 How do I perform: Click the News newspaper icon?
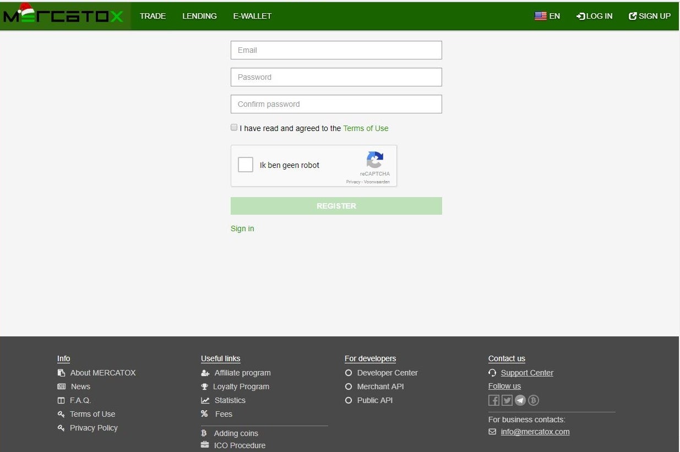(61, 386)
